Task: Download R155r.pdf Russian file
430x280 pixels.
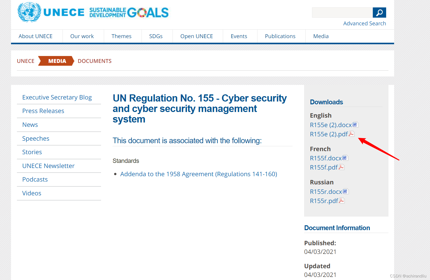Action: pyautogui.click(x=324, y=201)
